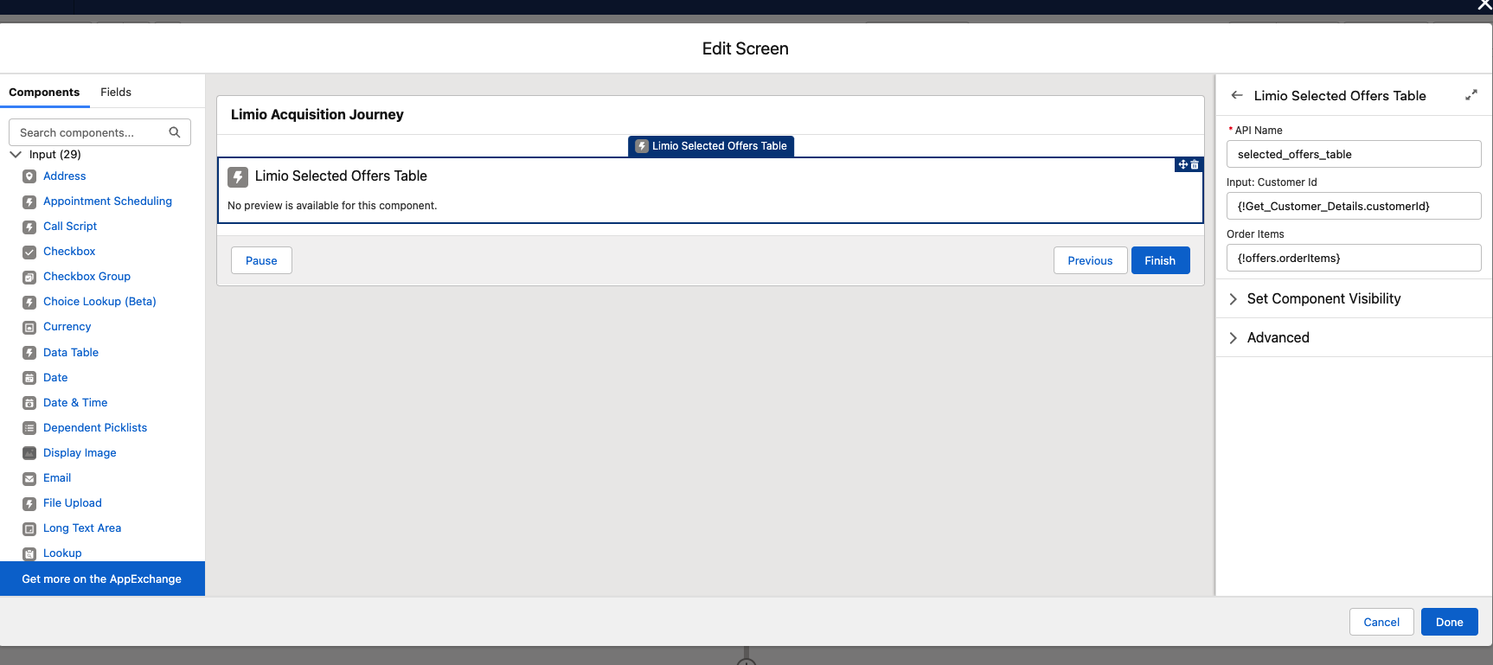The width and height of the screenshot is (1493, 665).
Task: Delete the Limio Selected Offers Table component
Action: pos(1195,164)
